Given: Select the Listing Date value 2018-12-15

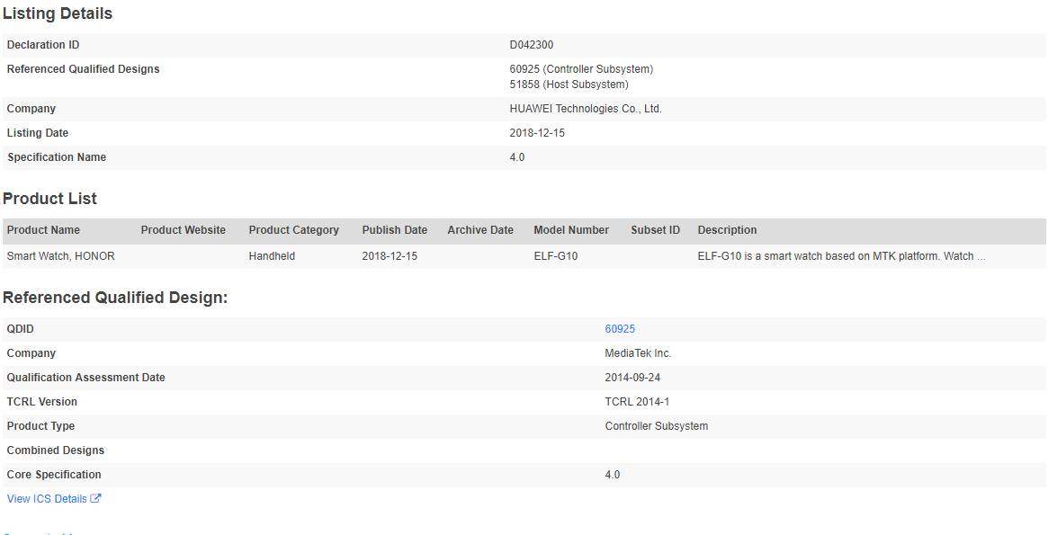Looking at the screenshot, I should 537,133.
